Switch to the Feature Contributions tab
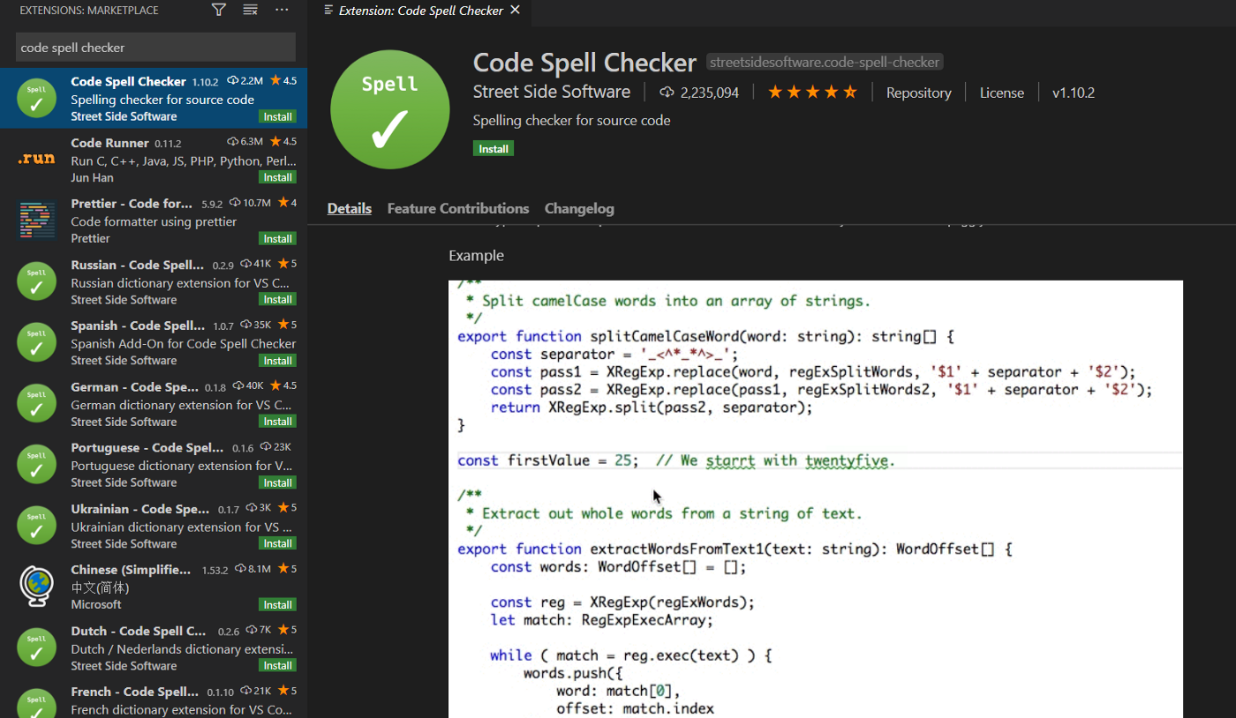The image size is (1236, 718). 457,209
